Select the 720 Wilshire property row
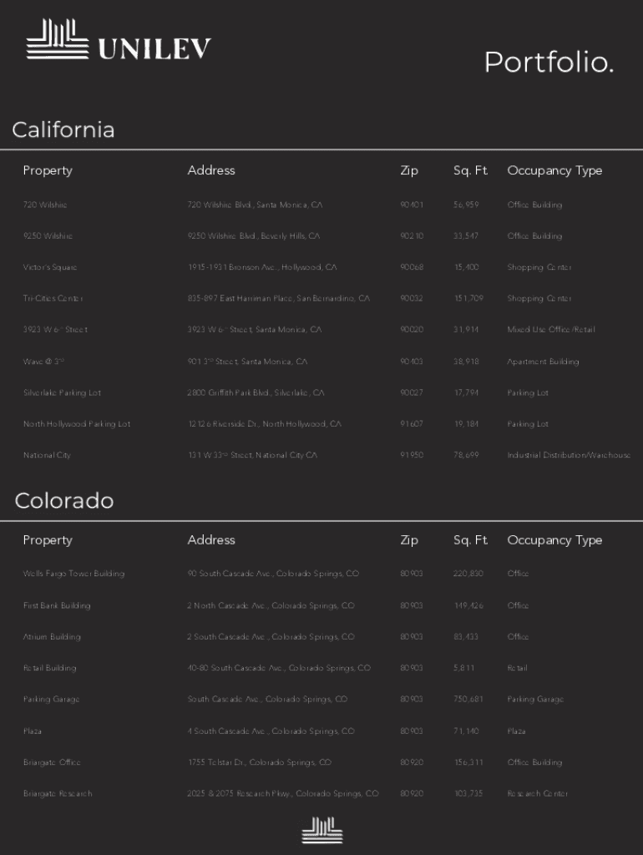Screen dimensions: 643x855 [45, 205]
